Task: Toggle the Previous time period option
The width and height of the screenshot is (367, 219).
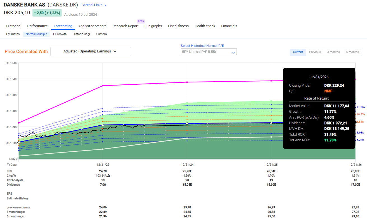Action: click(x=315, y=52)
